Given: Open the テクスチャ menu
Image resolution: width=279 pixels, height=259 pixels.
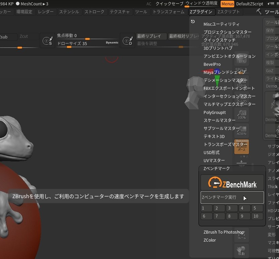Looking at the screenshot, I should pyautogui.click(x=120, y=12).
